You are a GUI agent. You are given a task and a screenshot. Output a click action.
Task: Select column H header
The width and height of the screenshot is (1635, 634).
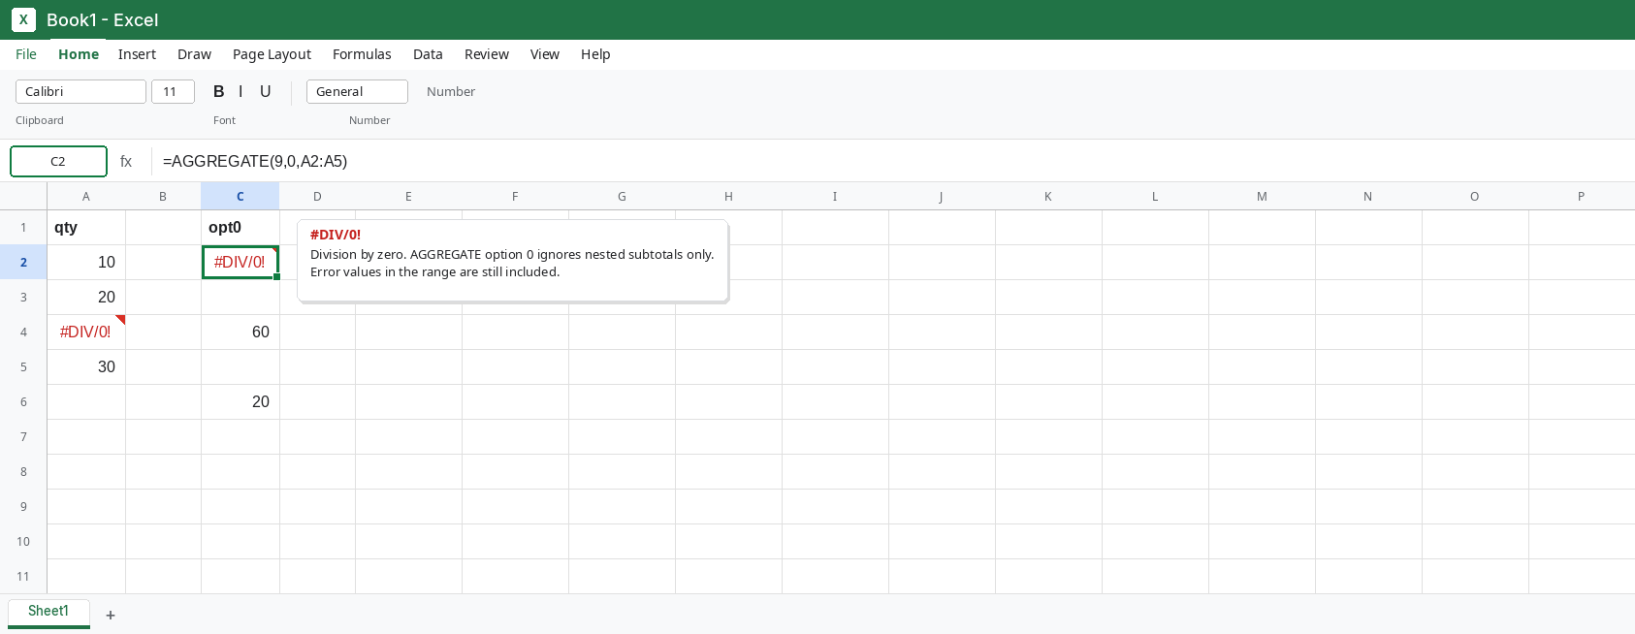click(x=728, y=196)
